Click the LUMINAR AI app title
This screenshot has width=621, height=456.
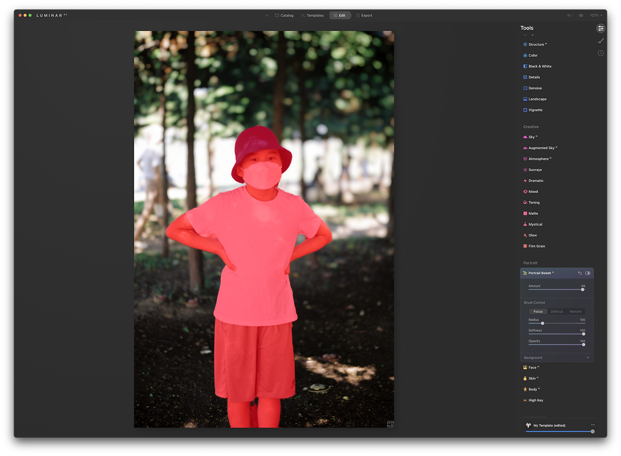tap(51, 16)
